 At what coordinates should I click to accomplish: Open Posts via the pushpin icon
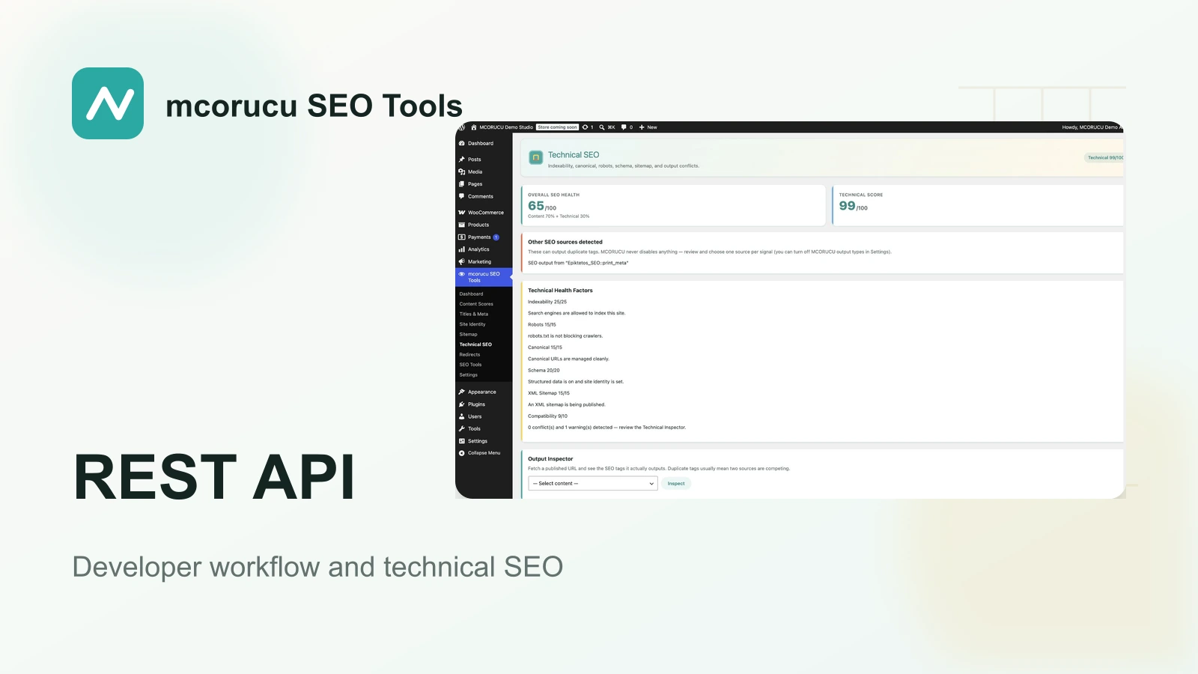[x=462, y=160]
